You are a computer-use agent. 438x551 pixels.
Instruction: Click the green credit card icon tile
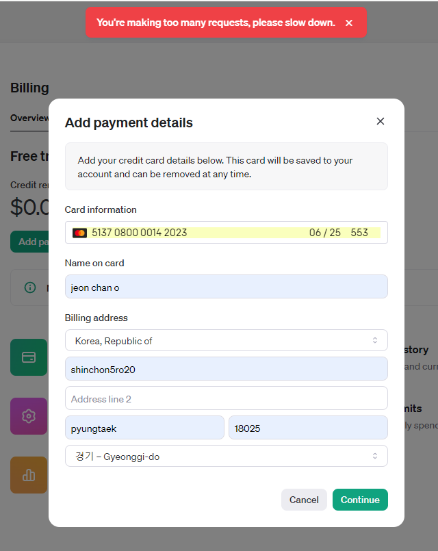pos(29,357)
